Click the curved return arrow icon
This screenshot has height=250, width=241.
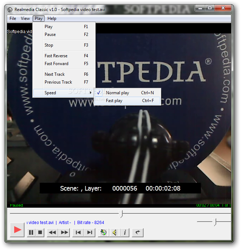138,233
